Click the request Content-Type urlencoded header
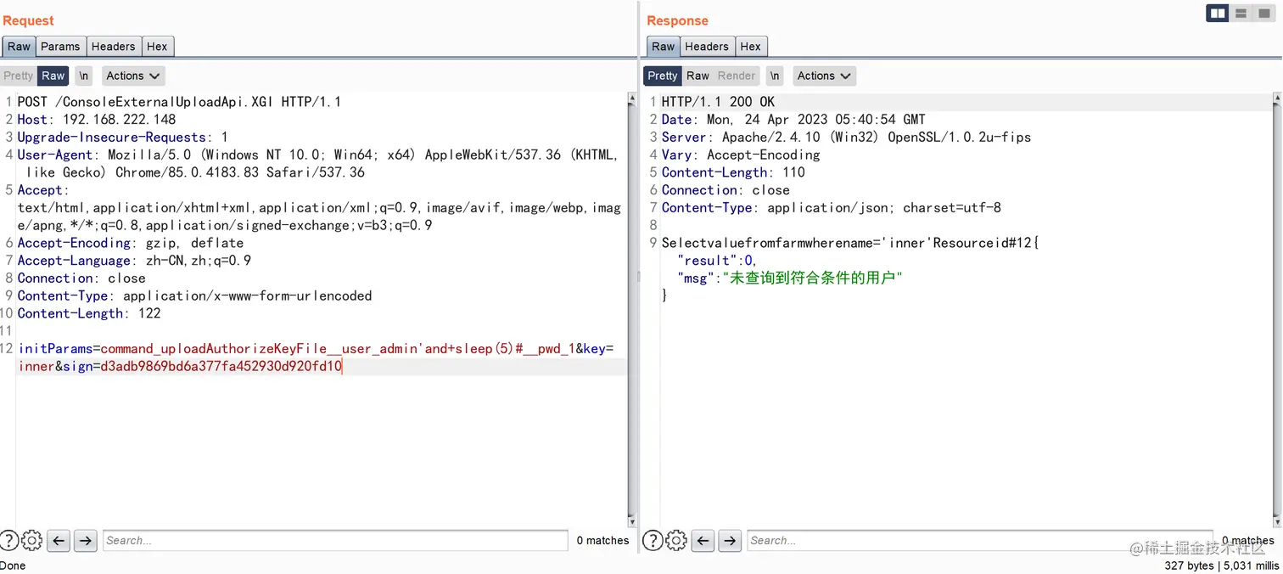1283x574 pixels. [x=194, y=296]
